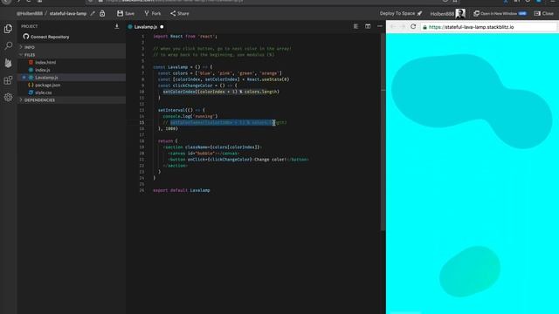Click Deploy To Space rocket button

(x=401, y=14)
